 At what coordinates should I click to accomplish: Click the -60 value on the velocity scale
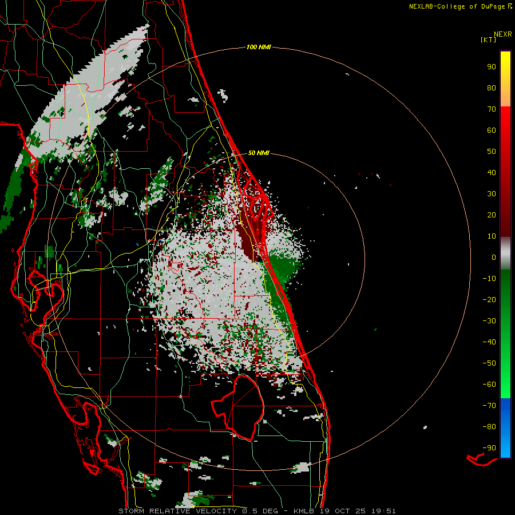coord(489,385)
